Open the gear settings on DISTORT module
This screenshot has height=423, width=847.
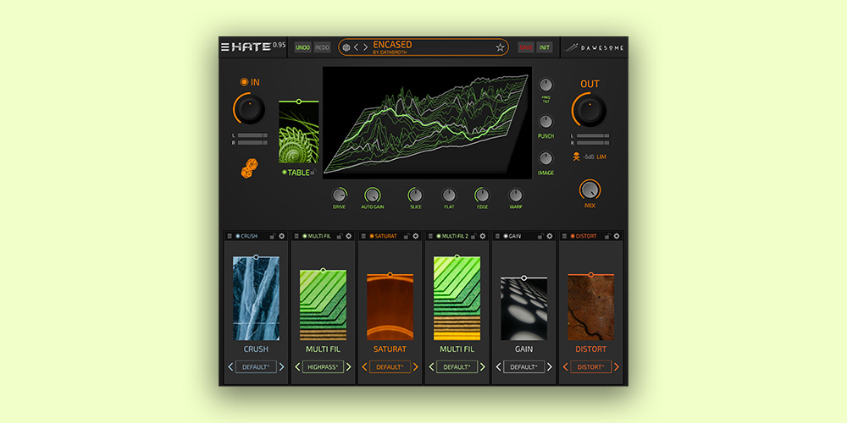pyautogui.click(x=616, y=236)
